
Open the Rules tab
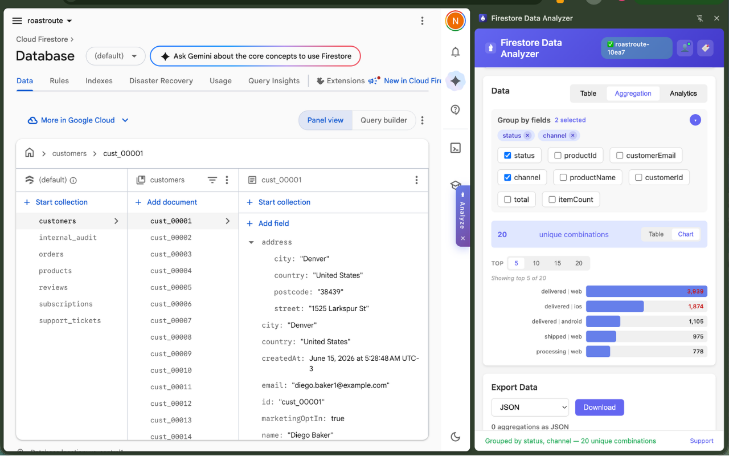59,81
